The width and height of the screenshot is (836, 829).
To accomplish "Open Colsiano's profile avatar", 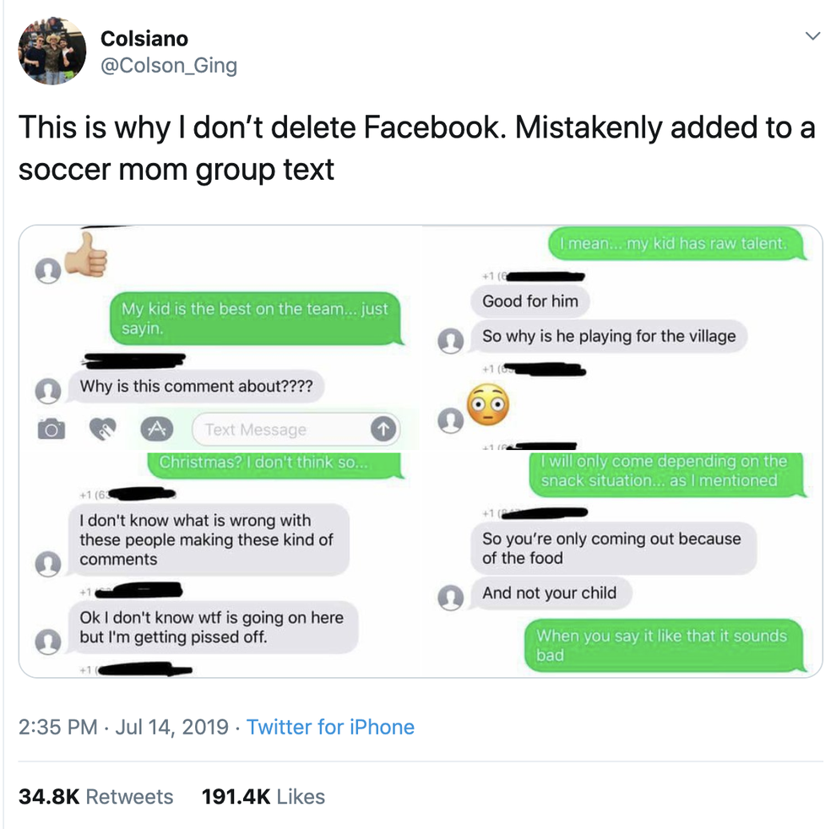I will [52, 52].
